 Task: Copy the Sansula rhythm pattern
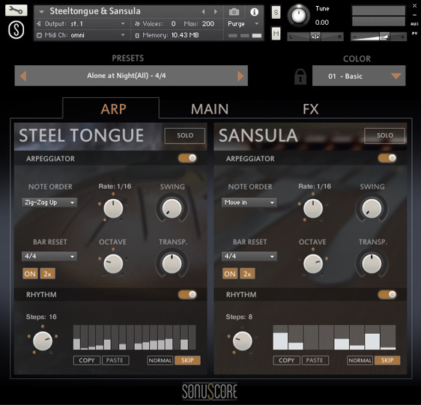coord(286,360)
